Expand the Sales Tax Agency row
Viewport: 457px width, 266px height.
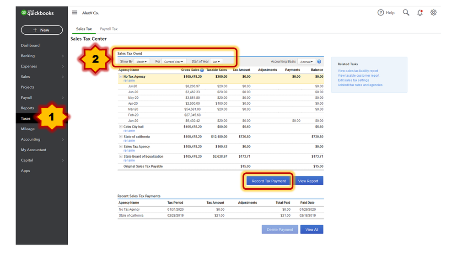coord(121,147)
